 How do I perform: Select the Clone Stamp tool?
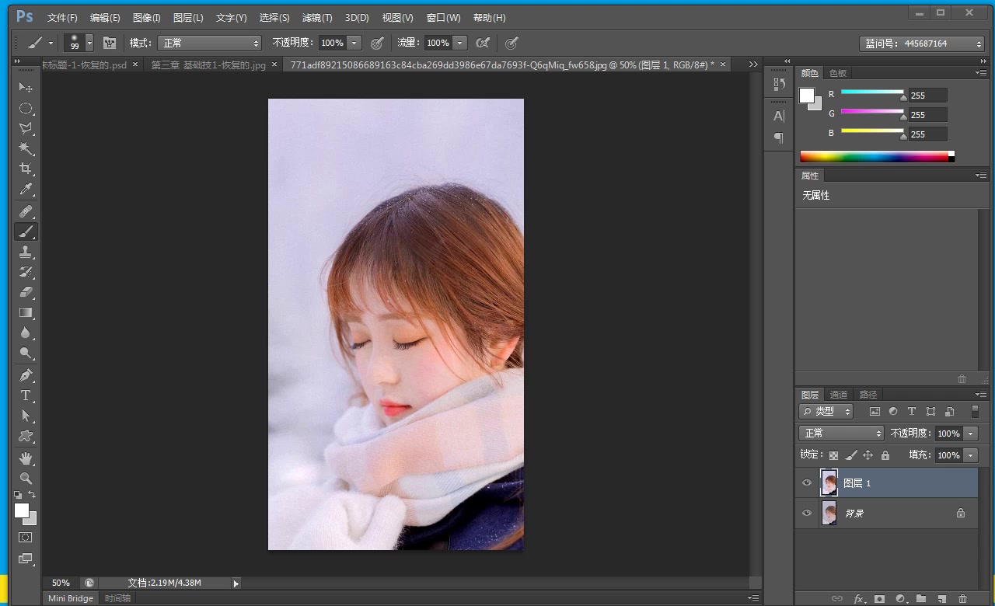[x=26, y=252]
